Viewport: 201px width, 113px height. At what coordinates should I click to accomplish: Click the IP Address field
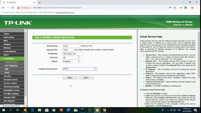[73, 54]
